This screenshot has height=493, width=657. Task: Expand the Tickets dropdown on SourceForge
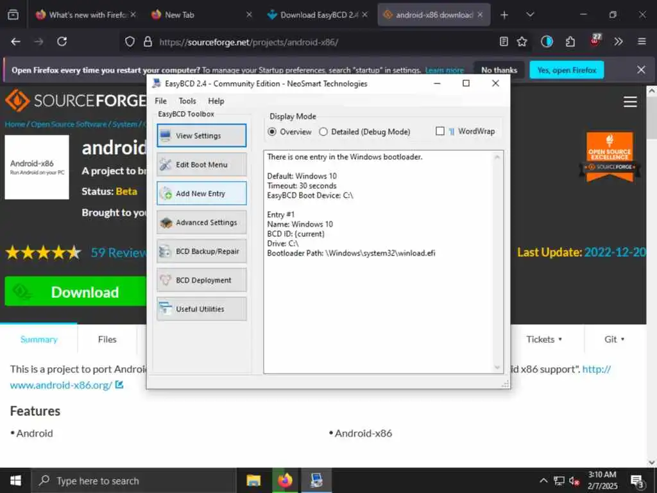click(x=544, y=339)
